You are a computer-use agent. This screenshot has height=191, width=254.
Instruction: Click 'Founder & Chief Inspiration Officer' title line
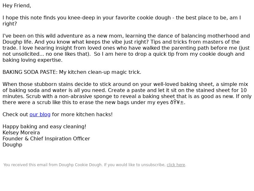pos(46,139)
